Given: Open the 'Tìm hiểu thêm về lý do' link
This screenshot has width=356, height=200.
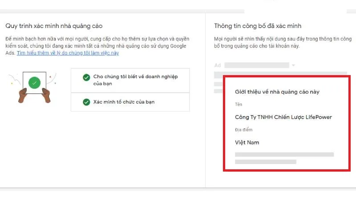Looking at the screenshot, I should tap(68, 53).
